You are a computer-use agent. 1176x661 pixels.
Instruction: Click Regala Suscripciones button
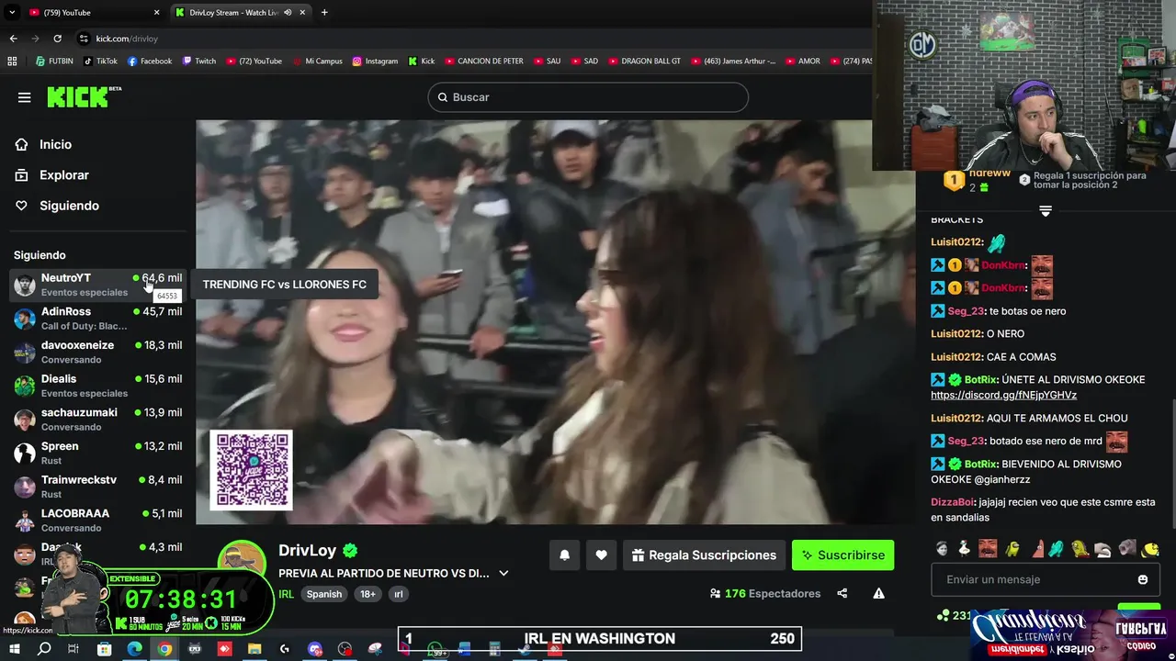(x=705, y=555)
